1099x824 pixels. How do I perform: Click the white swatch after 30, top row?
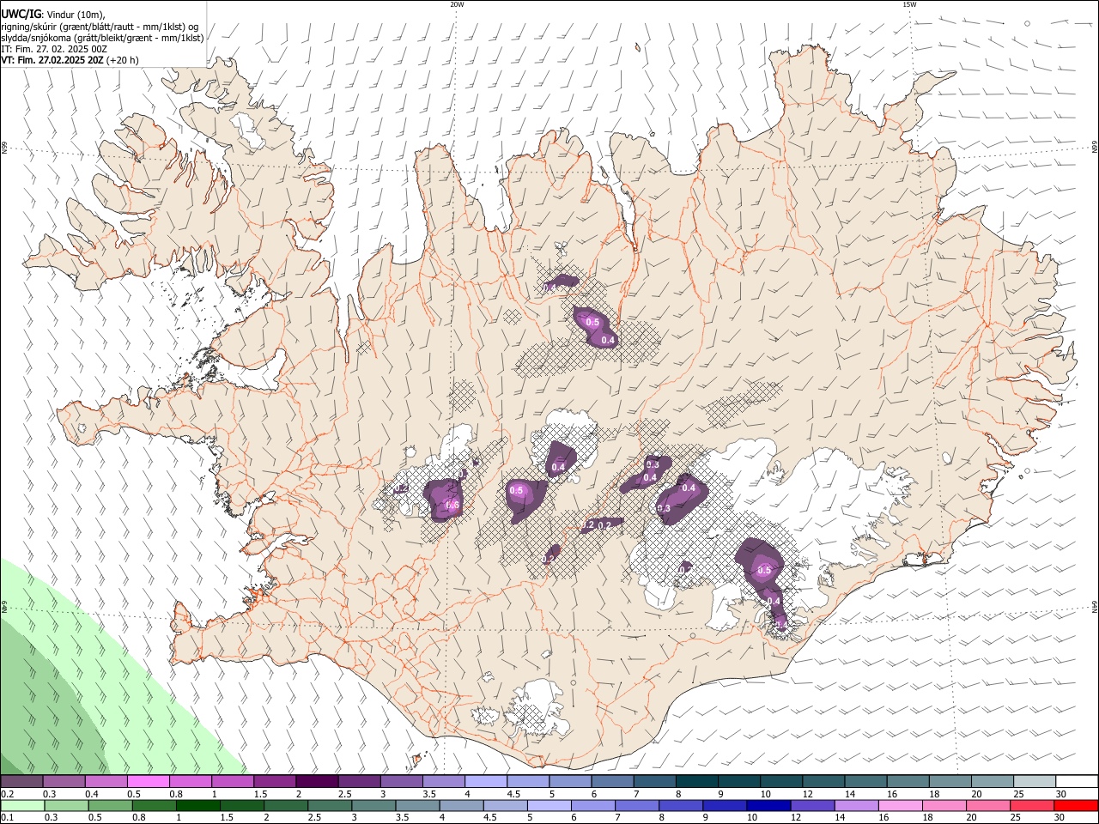1077,781
